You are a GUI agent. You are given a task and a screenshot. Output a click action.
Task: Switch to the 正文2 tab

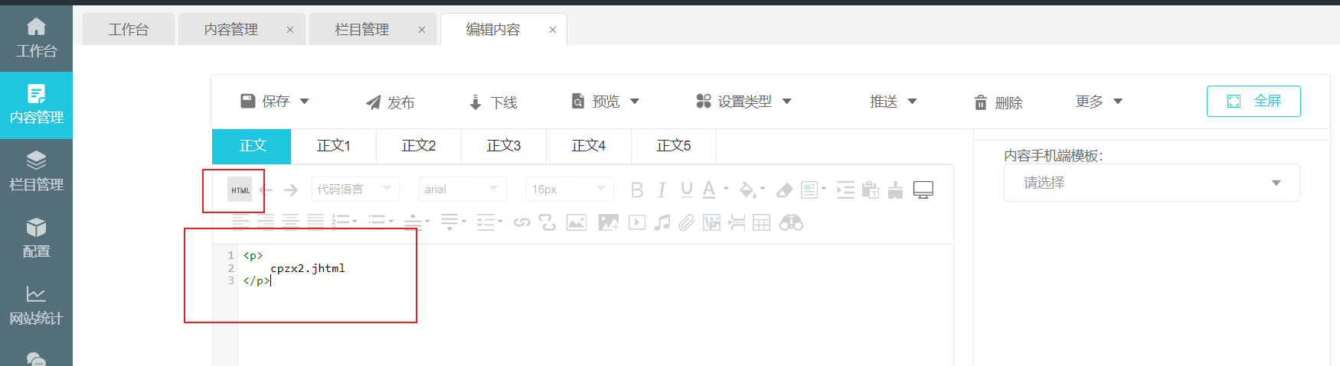tap(419, 146)
